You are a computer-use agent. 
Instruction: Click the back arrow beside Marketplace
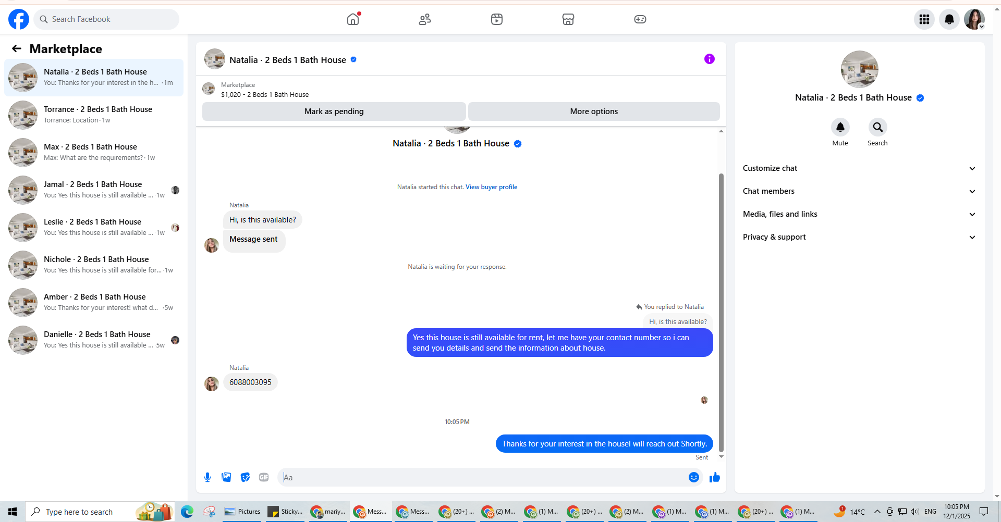17,48
